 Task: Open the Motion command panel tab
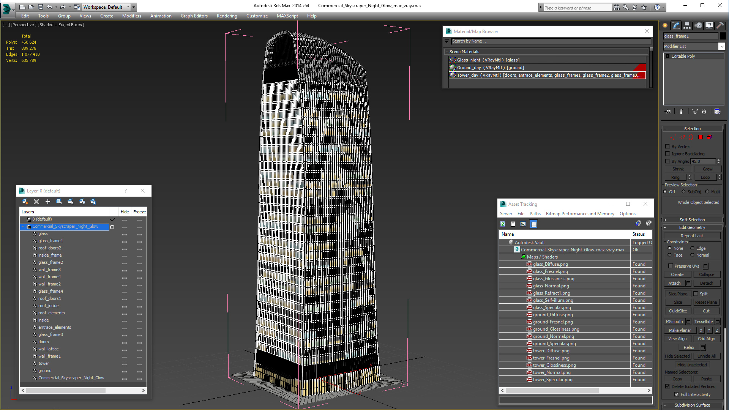[699, 25]
